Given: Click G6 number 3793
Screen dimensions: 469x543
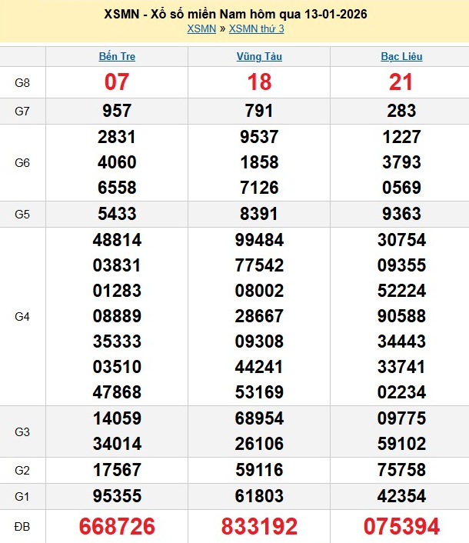Looking at the screenshot, I should [x=401, y=162].
